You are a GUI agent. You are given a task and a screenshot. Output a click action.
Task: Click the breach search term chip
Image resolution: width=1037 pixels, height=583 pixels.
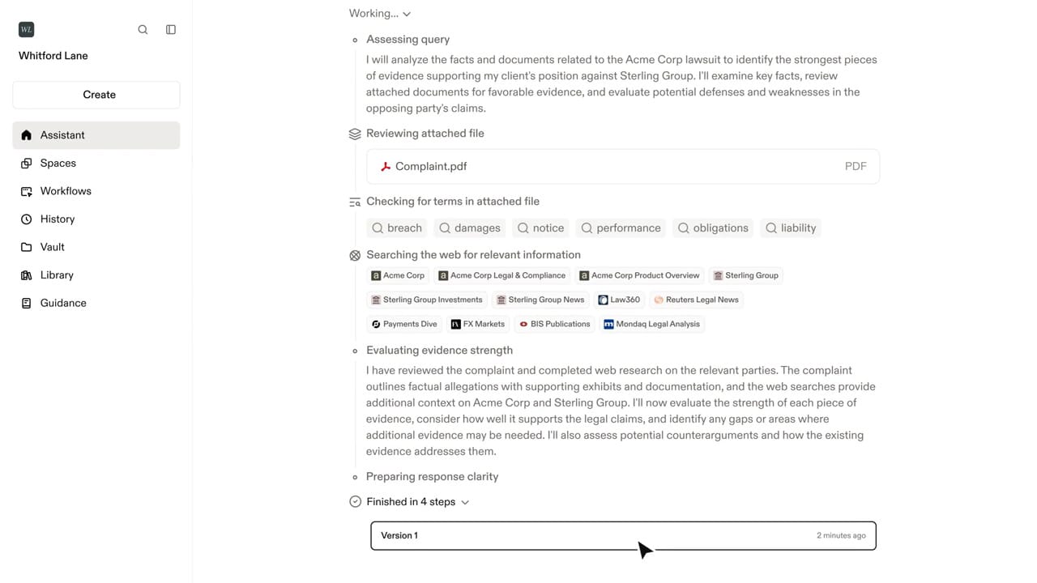click(x=397, y=228)
